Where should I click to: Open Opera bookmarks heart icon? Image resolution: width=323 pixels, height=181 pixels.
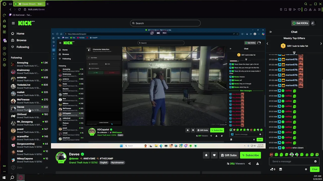(x=299, y=10)
